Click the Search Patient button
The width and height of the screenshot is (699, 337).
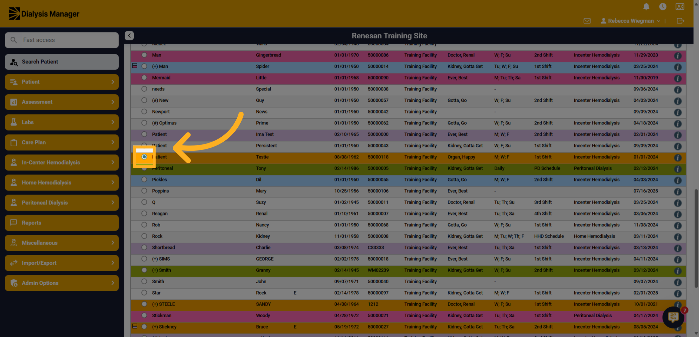(x=62, y=62)
